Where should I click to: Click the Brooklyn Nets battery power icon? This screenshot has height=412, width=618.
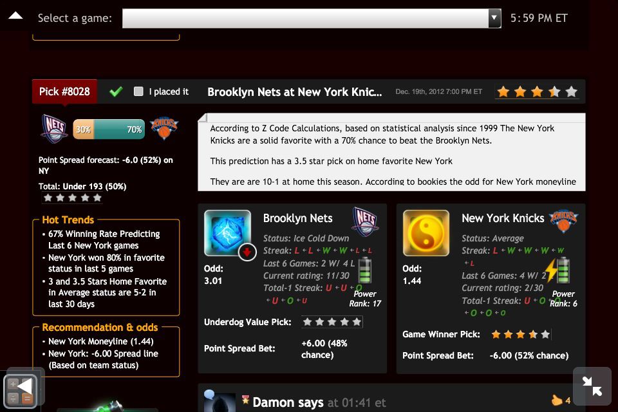(365, 270)
